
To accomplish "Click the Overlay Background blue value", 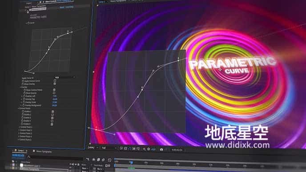I will coord(54,105).
